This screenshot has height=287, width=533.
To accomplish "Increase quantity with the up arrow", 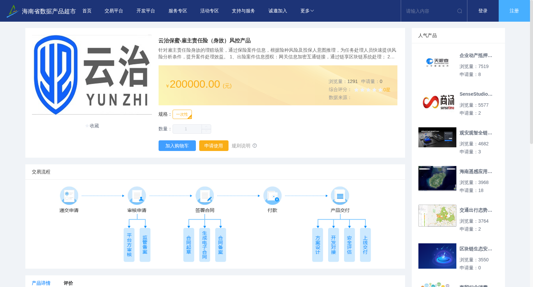I will (207, 127).
